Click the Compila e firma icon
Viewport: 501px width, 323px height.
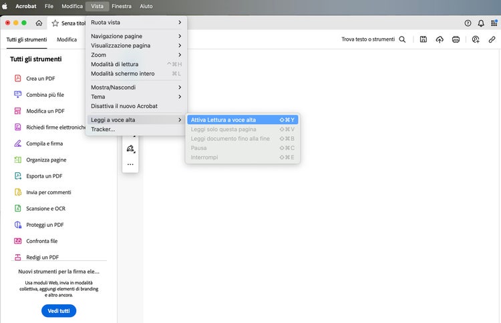tap(18, 143)
